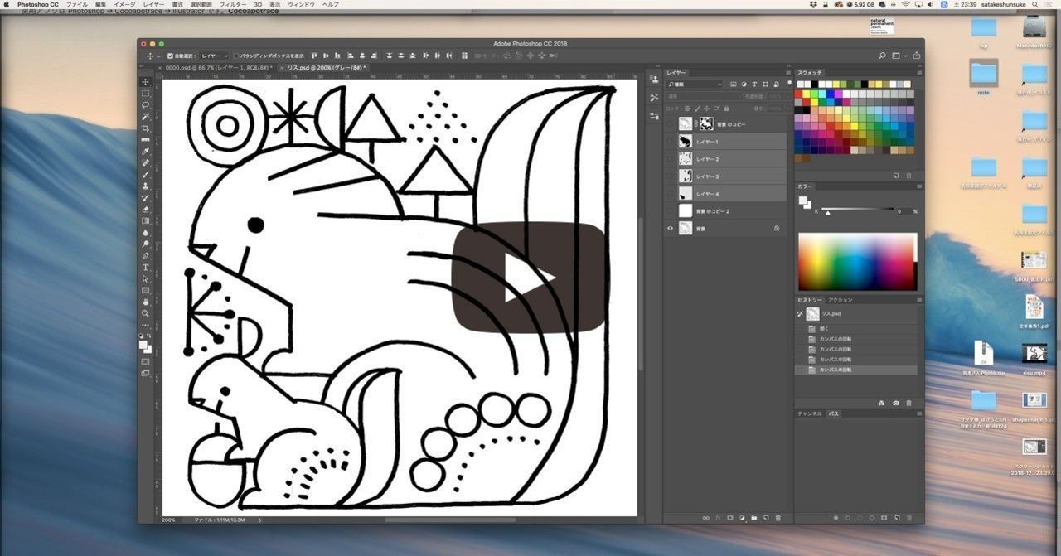The width and height of the screenshot is (1061, 556).
Task: Open the Paths panel options menu
Action: click(x=918, y=413)
